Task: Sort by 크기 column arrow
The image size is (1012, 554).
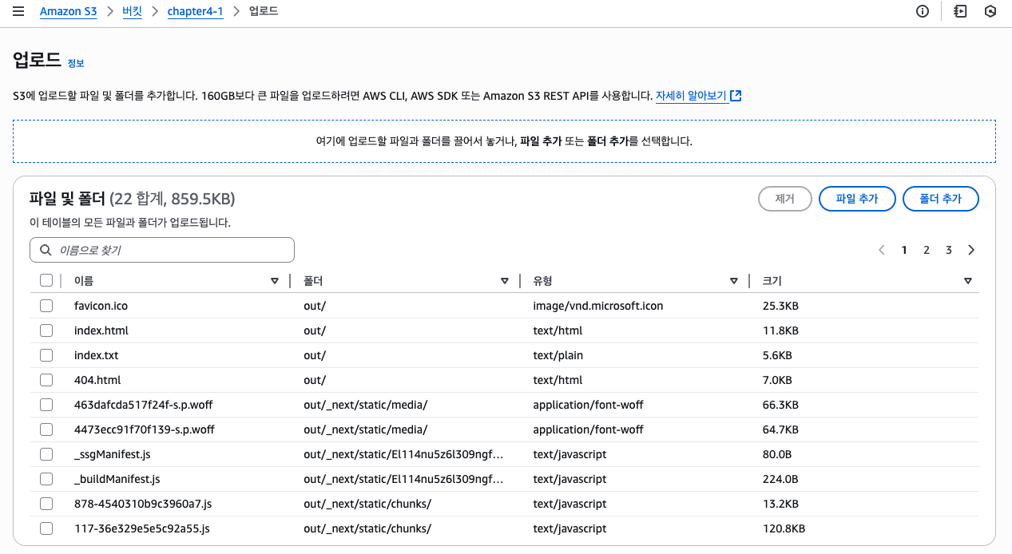Action: [968, 281]
